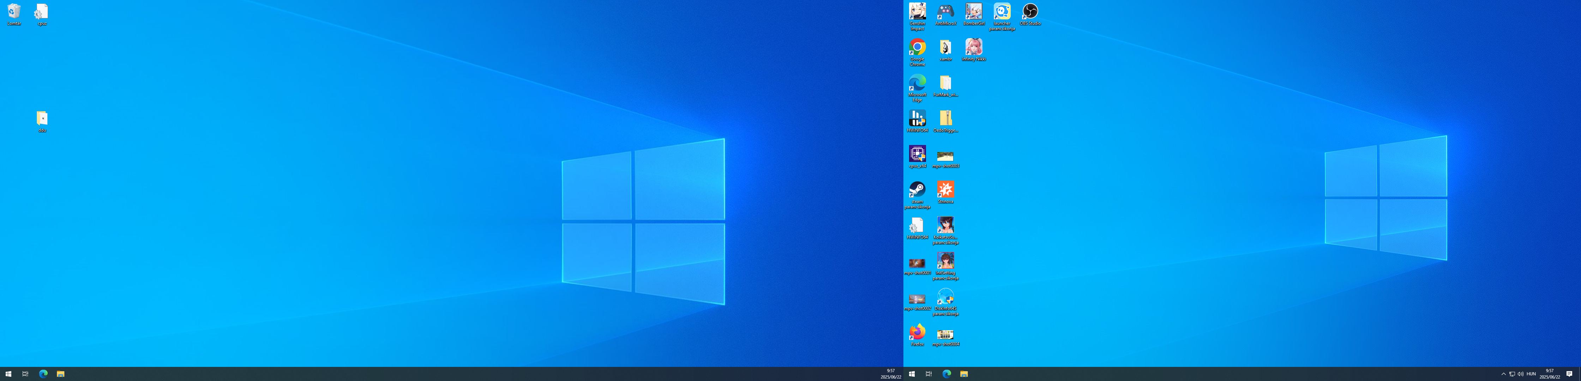This screenshot has width=1581, height=381.
Task: Click the Show desktop strip beside notifications
Action: pos(1579,374)
